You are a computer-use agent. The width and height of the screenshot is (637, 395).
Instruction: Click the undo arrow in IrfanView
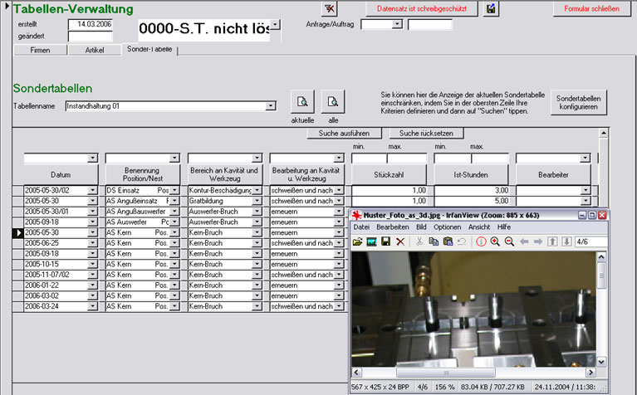point(462,242)
